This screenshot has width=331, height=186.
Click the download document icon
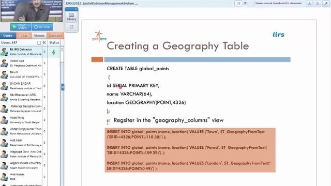tap(309, 4)
